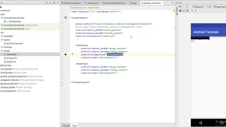Image resolution: width=226 pixels, height=127 pixels.
Task: Open the API 27 version dropdown
Action: tap(209, 7)
